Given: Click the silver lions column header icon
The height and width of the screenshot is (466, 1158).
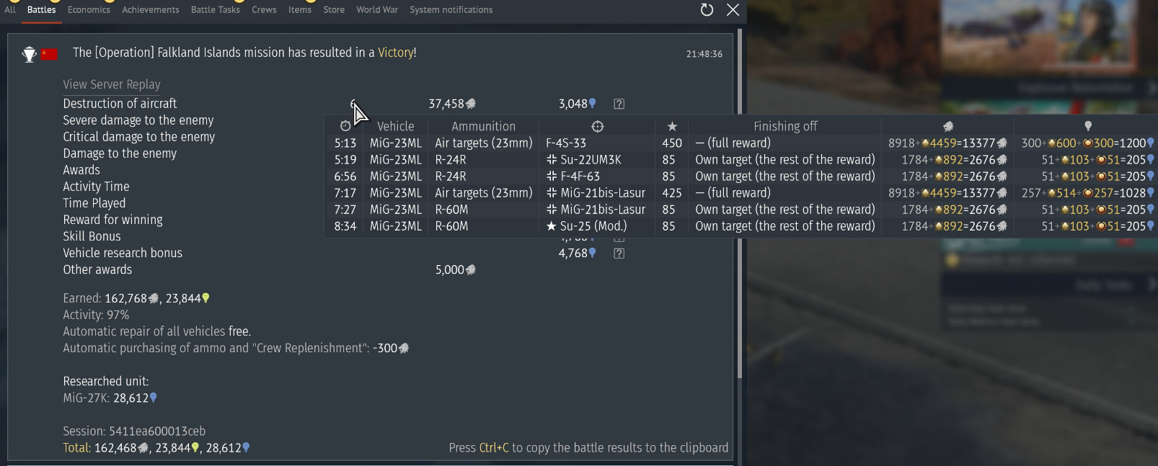Looking at the screenshot, I should (x=948, y=126).
